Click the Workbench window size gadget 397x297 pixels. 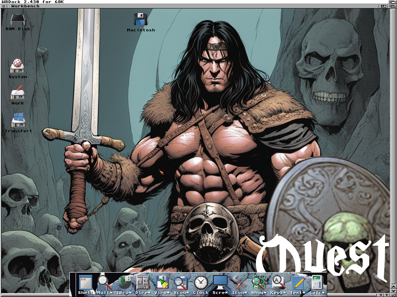coord(393,295)
